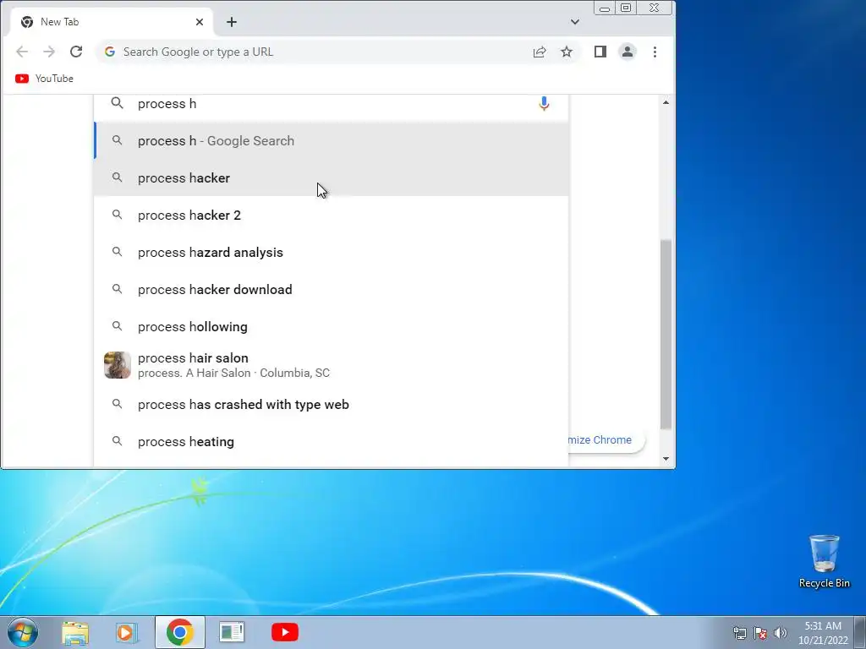Open a new tab with the plus button

(x=232, y=22)
